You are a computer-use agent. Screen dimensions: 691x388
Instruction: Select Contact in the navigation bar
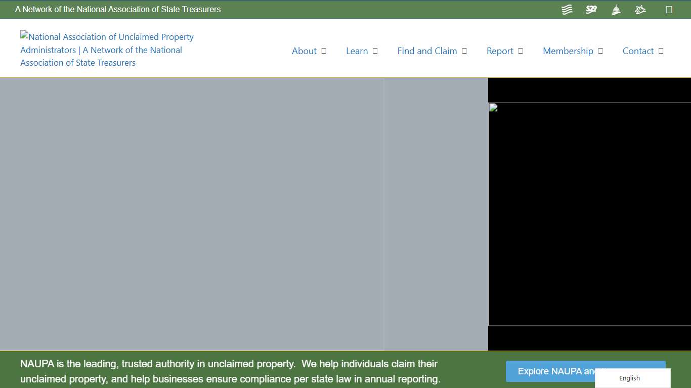pos(638,51)
